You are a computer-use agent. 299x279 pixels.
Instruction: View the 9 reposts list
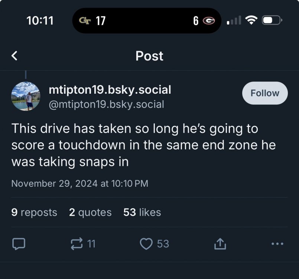(x=34, y=212)
